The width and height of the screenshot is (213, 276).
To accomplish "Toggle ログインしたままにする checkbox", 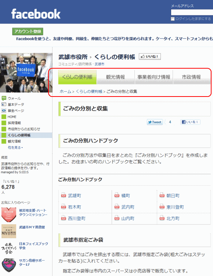I will click(x=173, y=19).
